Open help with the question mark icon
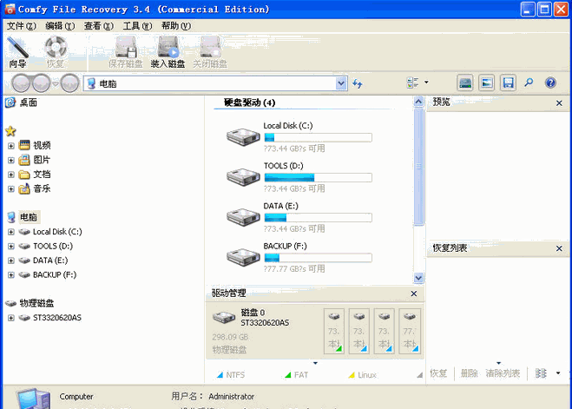 pyautogui.click(x=550, y=82)
